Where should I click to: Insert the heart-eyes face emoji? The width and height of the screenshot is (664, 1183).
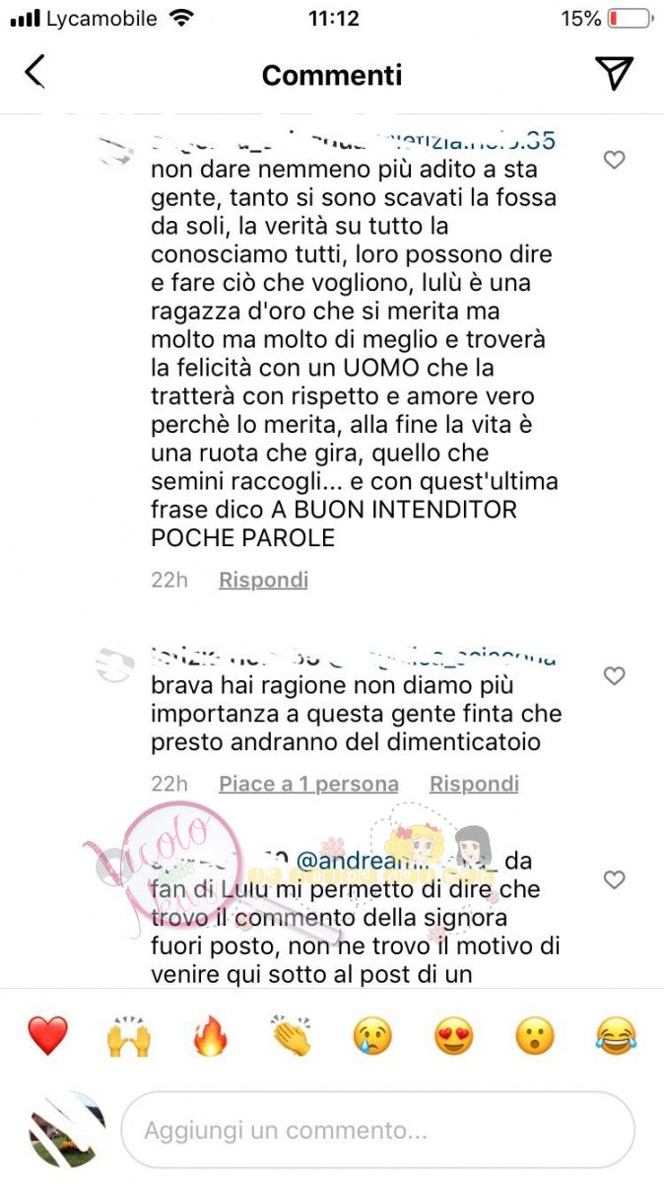pyautogui.click(x=454, y=1036)
